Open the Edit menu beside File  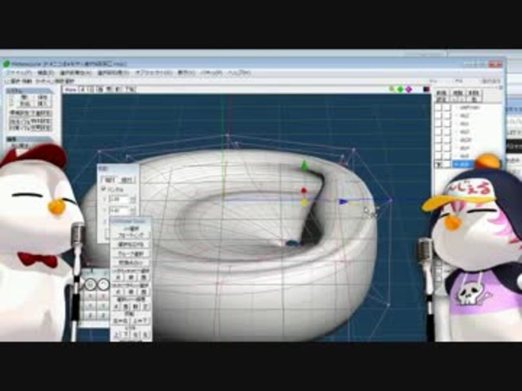(45, 72)
